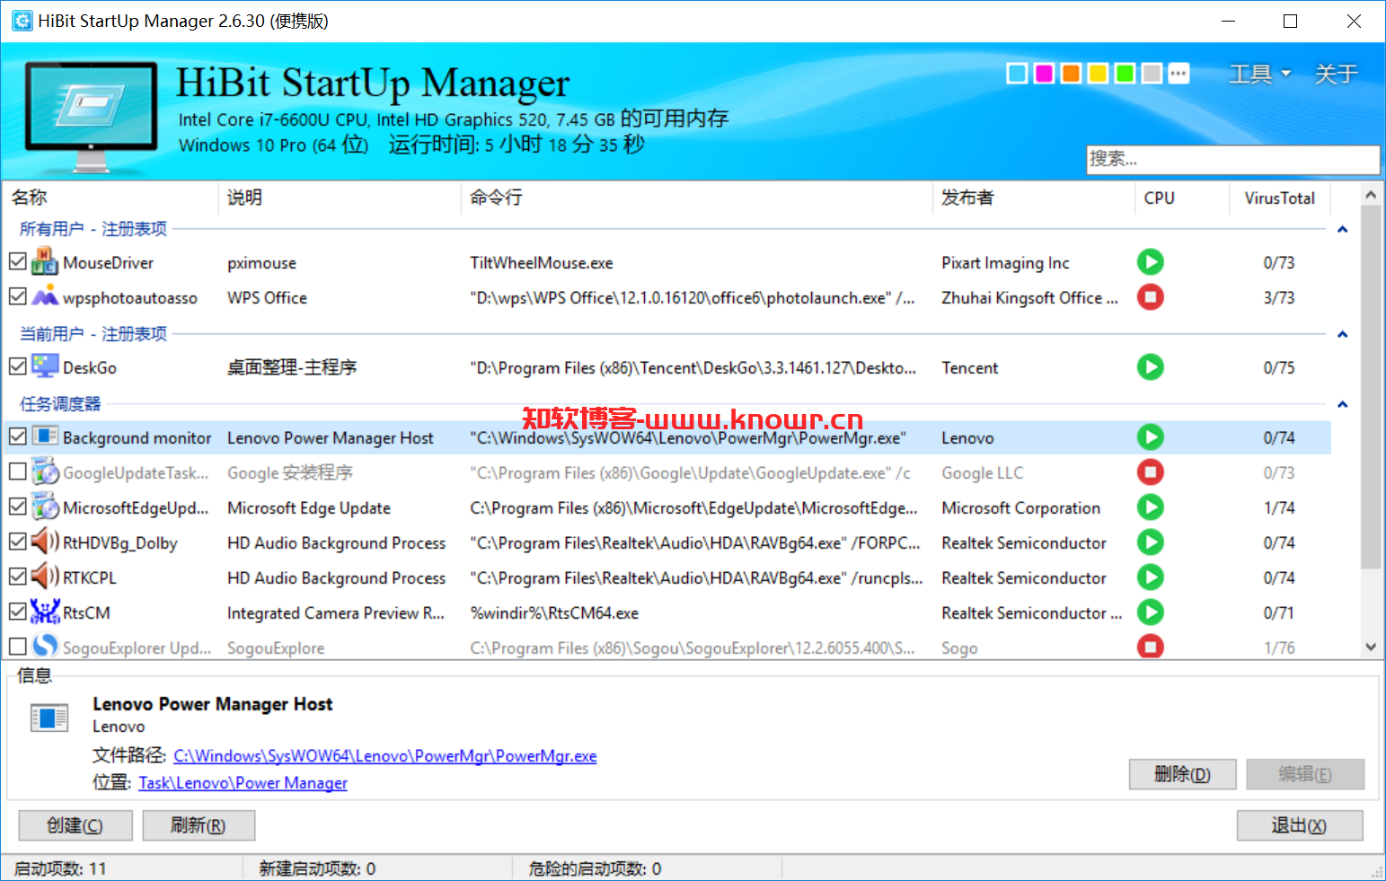Click the RtHDVBg_Dolby speaker icon
This screenshot has height=881, width=1386.
(x=45, y=542)
